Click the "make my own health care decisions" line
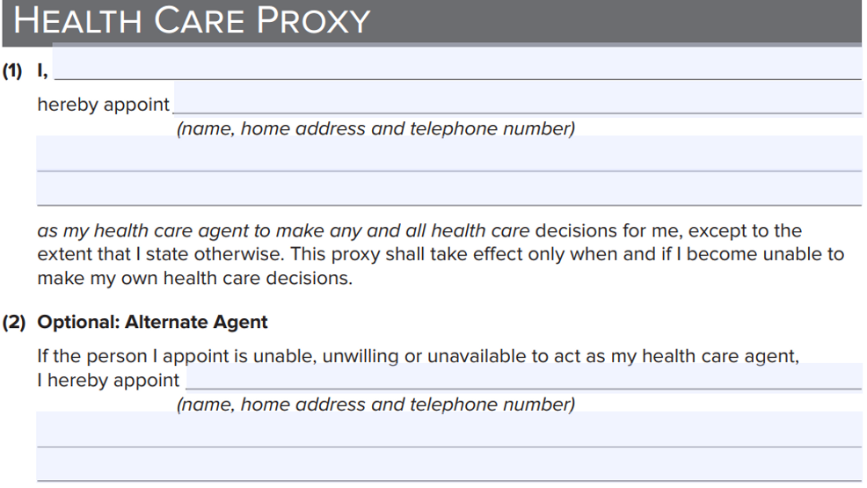 tap(193, 278)
